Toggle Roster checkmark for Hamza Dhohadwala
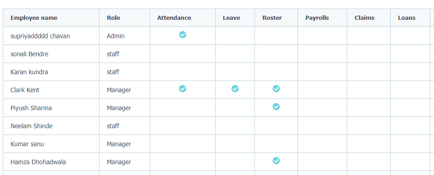Image resolution: width=434 pixels, height=175 pixels. (x=276, y=161)
